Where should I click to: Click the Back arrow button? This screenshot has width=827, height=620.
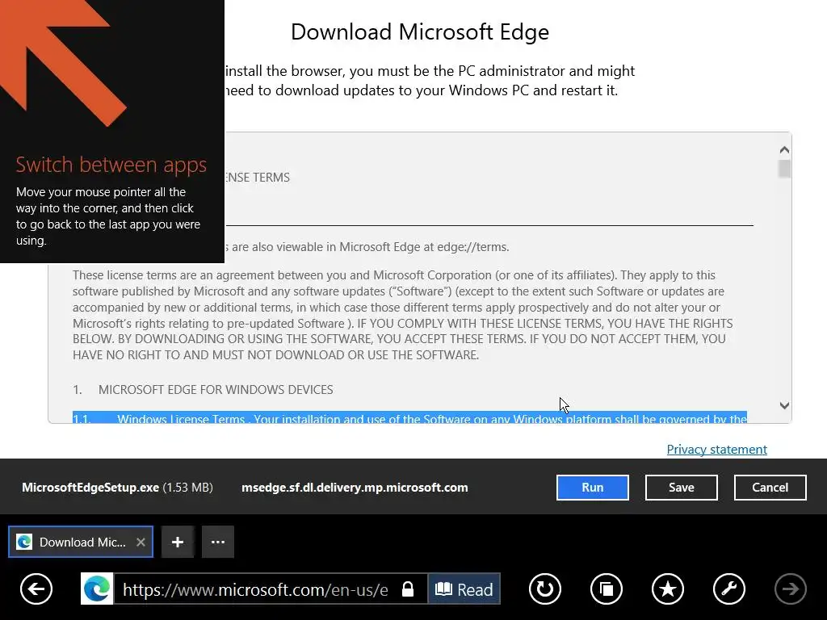tap(36, 589)
